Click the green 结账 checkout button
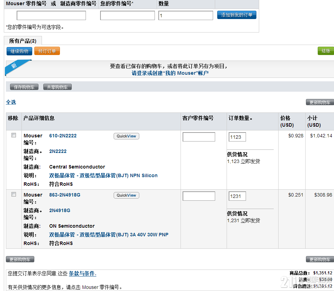The width and height of the screenshot is (334, 291). click(x=326, y=51)
